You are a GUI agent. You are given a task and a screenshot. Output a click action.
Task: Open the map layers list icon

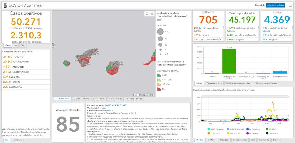(x=152, y=14)
